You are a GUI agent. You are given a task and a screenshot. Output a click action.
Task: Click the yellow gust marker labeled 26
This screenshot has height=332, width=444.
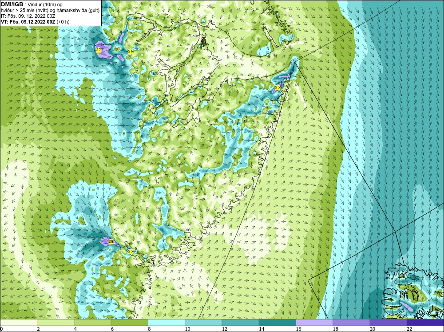131,51
